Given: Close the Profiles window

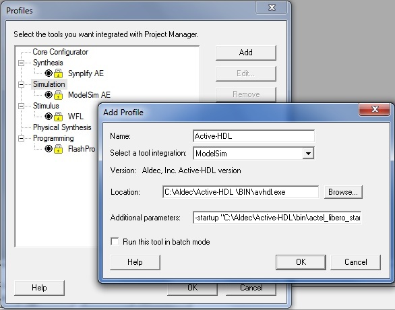Looking at the screenshot, I should (272, 7).
